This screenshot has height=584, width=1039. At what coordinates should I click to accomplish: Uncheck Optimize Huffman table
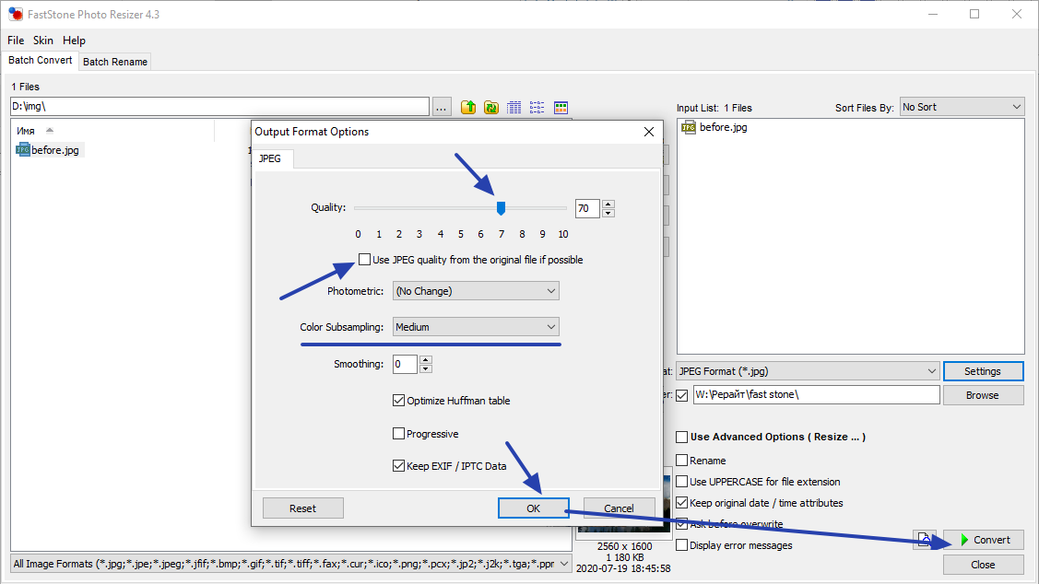coord(399,401)
